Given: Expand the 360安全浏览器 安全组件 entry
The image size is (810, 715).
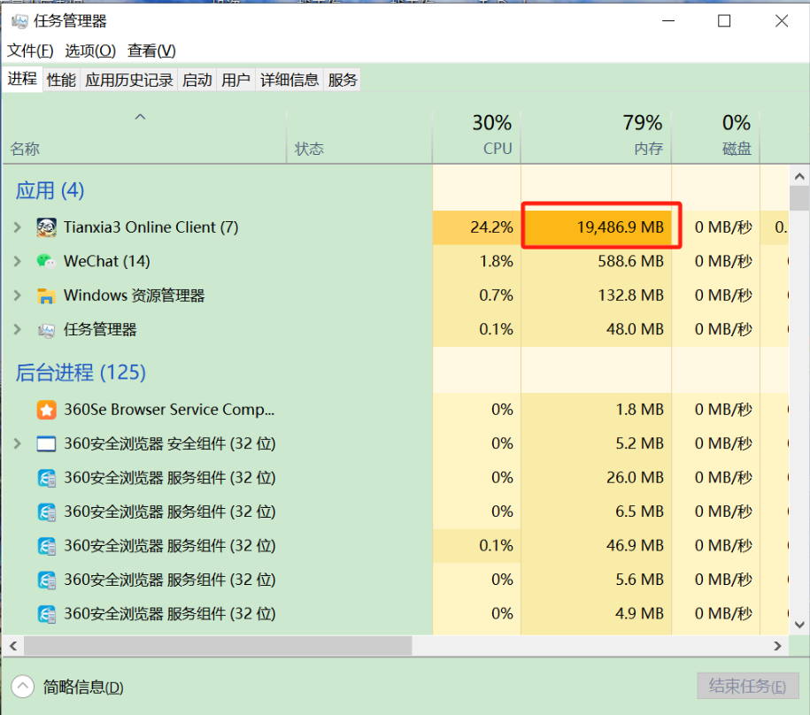Looking at the screenshot, I should 18,443.
